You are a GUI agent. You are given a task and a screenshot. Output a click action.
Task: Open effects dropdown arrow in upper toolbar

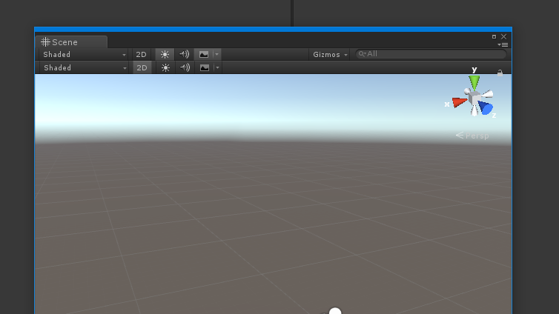[x=216, y=55]
